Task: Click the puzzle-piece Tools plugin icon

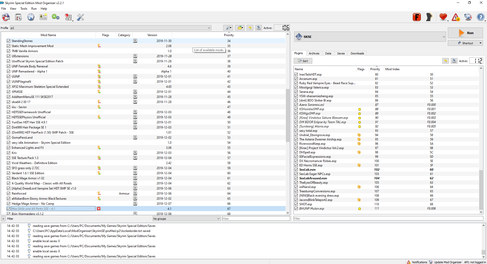Action: pos(68,17)
